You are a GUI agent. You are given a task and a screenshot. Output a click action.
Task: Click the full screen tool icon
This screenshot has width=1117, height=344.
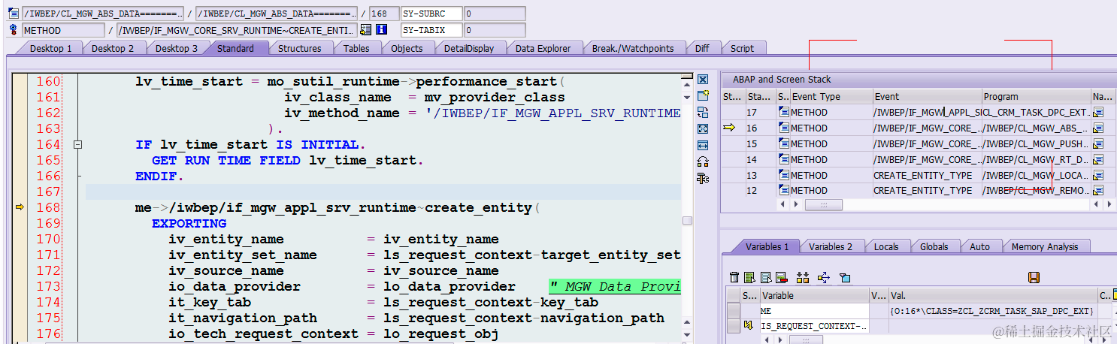pyautogui.click(x=703, y=128)
